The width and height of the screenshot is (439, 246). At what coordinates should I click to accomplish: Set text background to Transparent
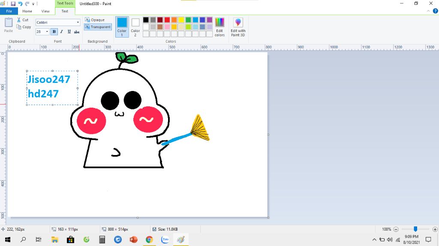(98, 27)
